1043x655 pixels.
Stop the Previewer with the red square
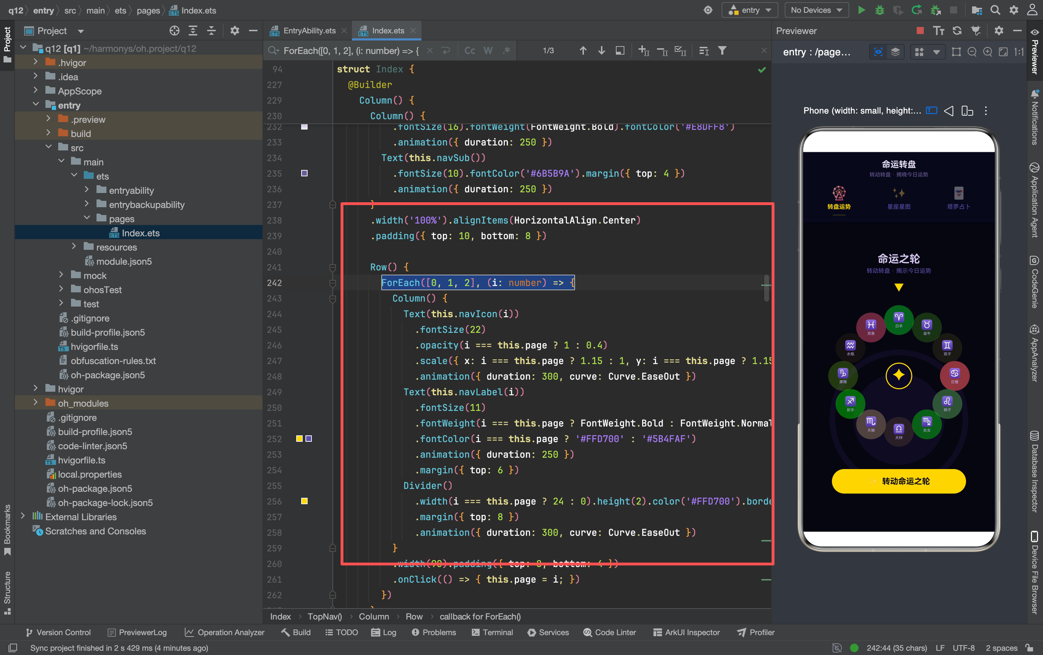(920, 31)
